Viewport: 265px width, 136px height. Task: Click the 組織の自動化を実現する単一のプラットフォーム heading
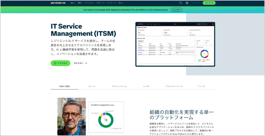(182, 115)
